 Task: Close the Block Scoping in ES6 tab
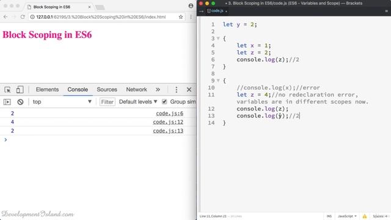point(89,7)
